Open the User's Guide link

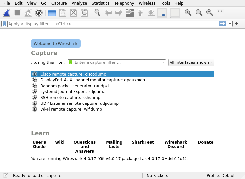click(39, 145)
